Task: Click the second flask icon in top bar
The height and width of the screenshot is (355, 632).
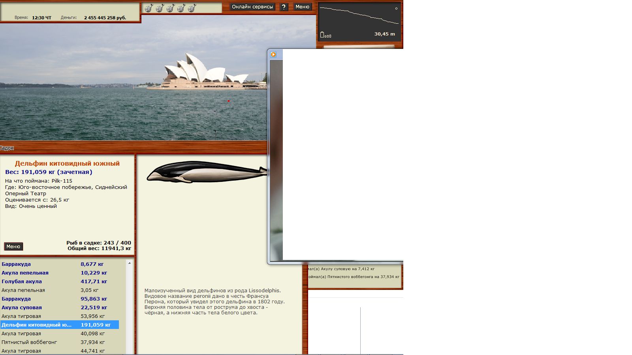Action: click(x=160, y=8)
